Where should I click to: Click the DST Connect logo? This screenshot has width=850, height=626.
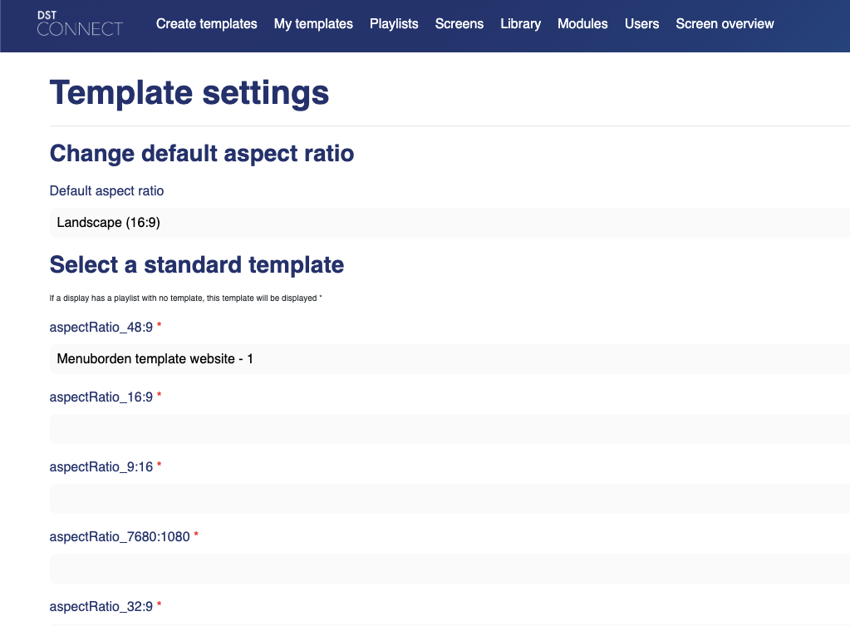click(80, 24)
